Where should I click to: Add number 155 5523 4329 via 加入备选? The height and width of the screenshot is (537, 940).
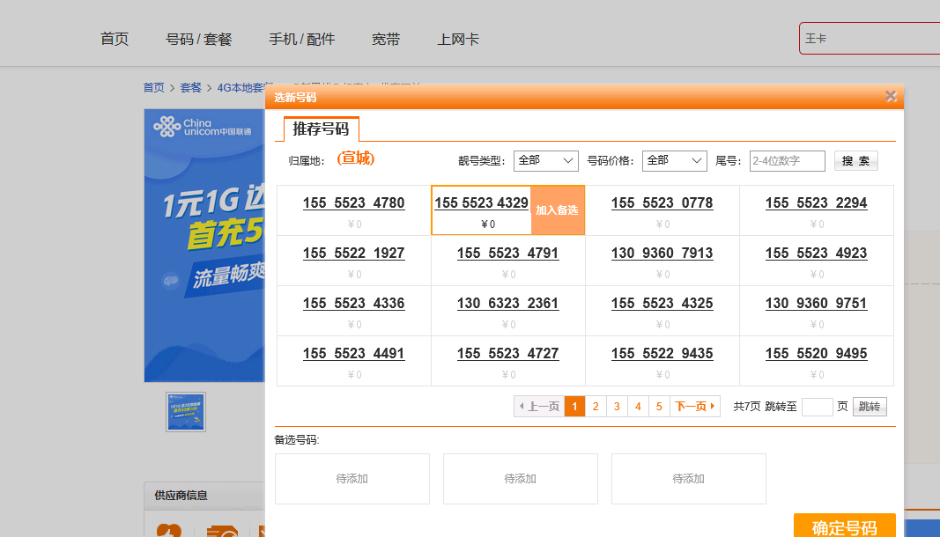[558, 210]
